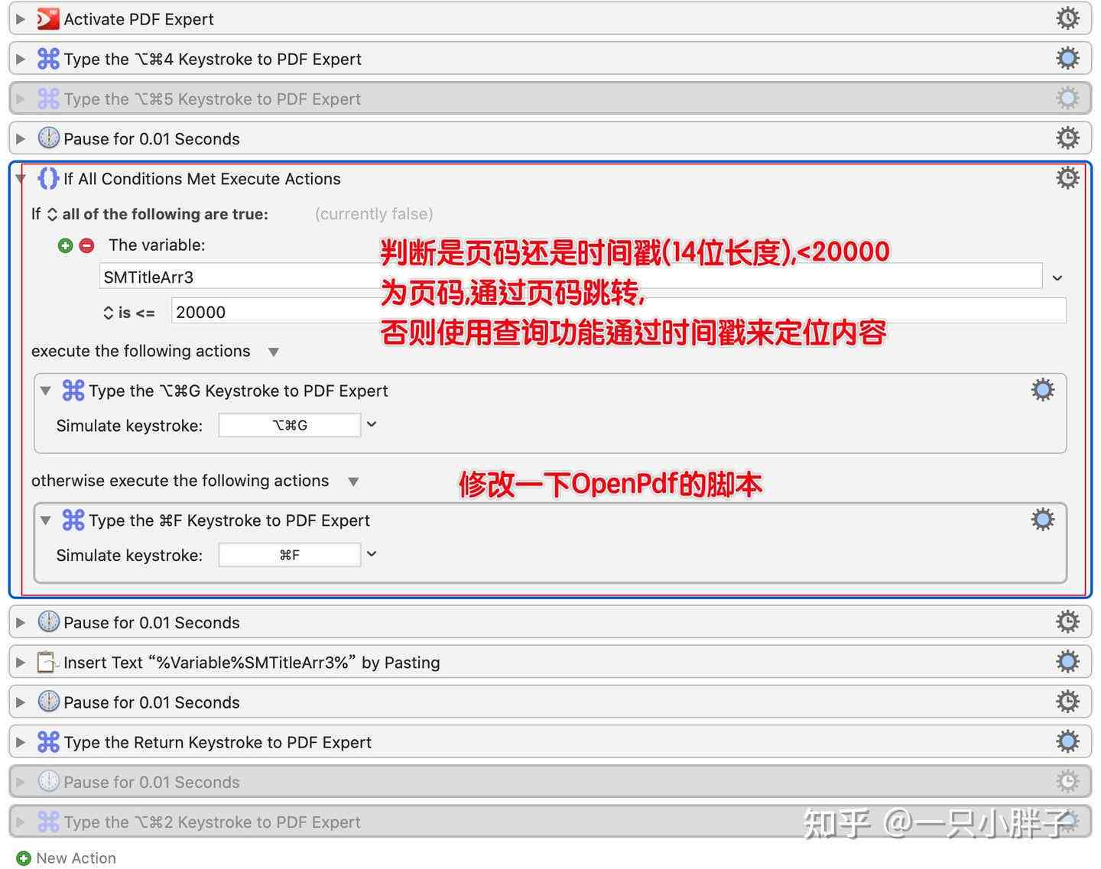The width and height of the screenshot is (1101, 869).
Task: Click command icon of ⌘F Keystroke action
Action: (x=73, y=520)
